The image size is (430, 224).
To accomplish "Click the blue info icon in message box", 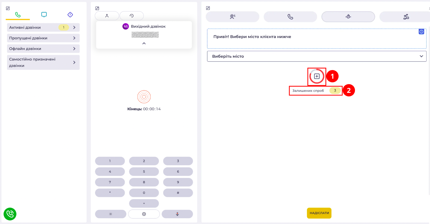I will (421, 32).
